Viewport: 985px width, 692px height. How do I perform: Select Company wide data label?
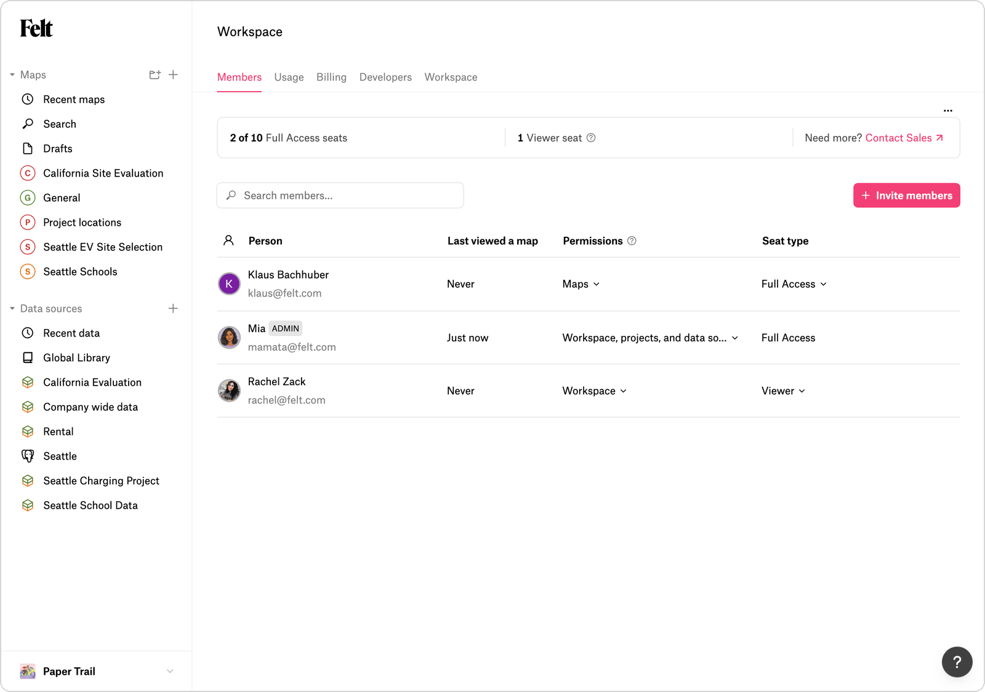coord(90,407)
